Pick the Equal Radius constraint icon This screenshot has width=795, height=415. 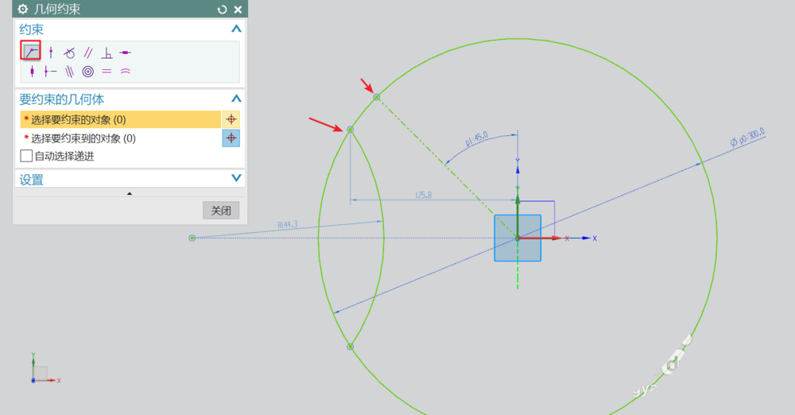click(x=126, y=72)
